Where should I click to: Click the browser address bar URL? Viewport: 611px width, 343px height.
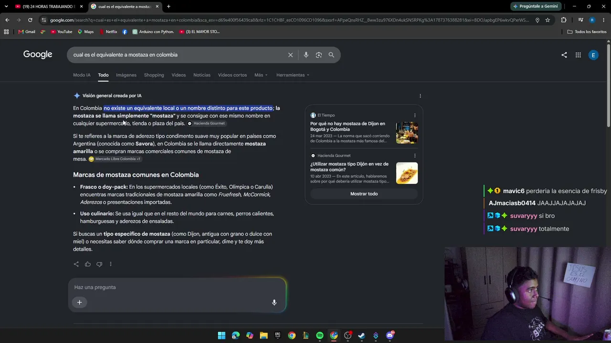coord(289,20)
